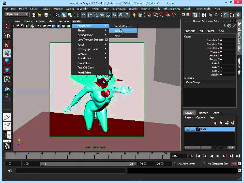Screen dimensions: 244x183
Task: Toggle auto keyframe button
Action: tap(234, 164)
